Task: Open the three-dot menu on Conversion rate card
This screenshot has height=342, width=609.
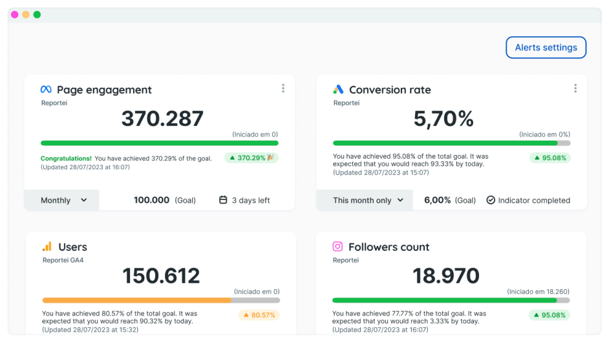Action: coord(575,88)
